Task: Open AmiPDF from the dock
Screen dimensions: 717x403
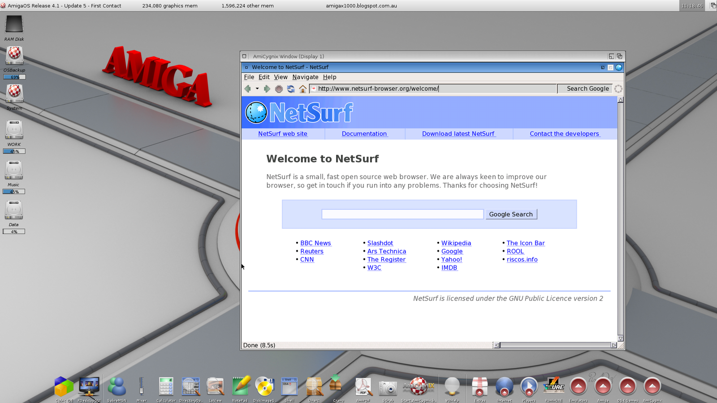Action: click(x=363, y=387)
